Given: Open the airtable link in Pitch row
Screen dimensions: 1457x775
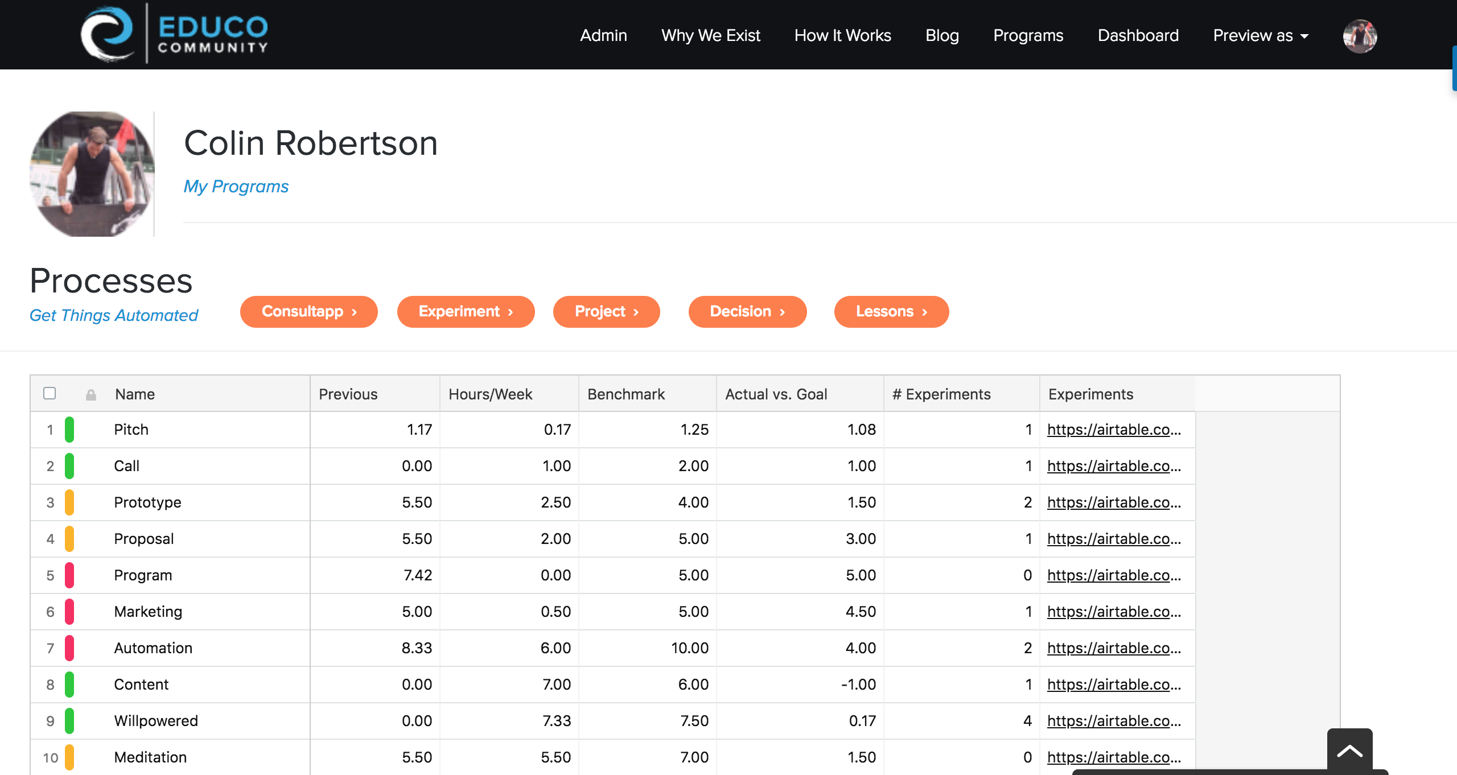Looking at the screenshot, I should point(1114,430).
